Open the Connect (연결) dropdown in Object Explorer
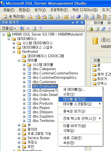This screenshot has width=111, height=151. click(x=9, y=28)
